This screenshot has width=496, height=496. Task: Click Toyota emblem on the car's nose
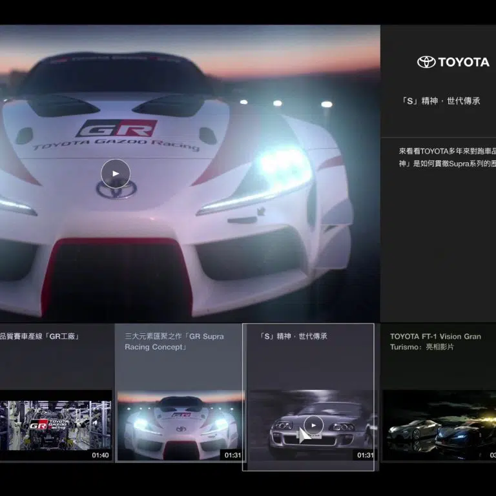click(116, 190)
